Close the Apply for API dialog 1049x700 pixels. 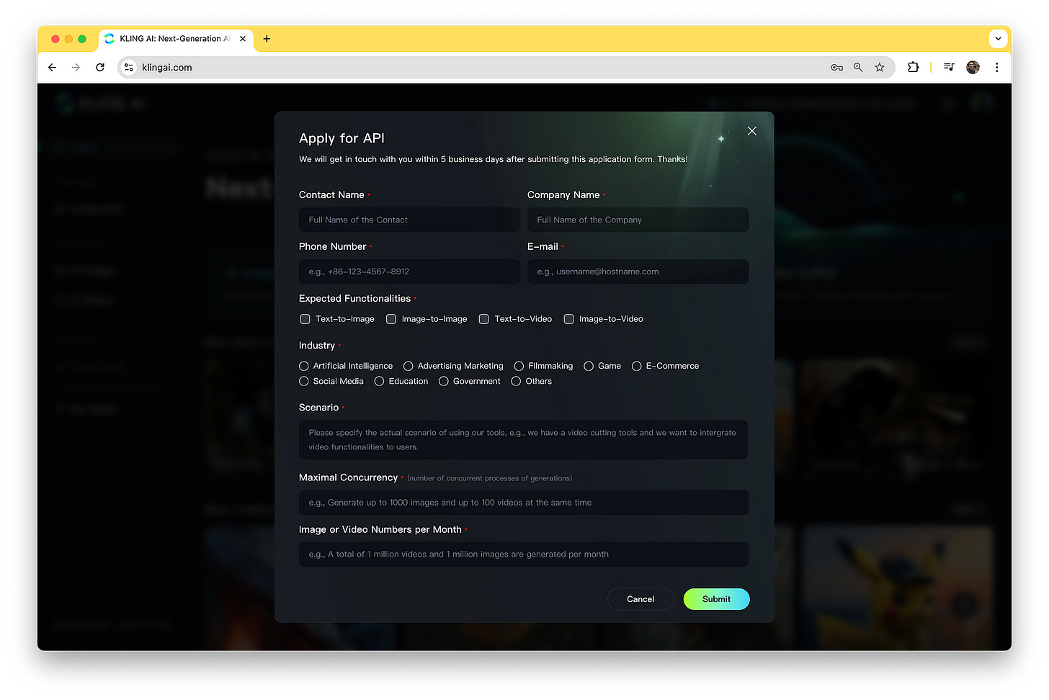[x=751, y=131]
